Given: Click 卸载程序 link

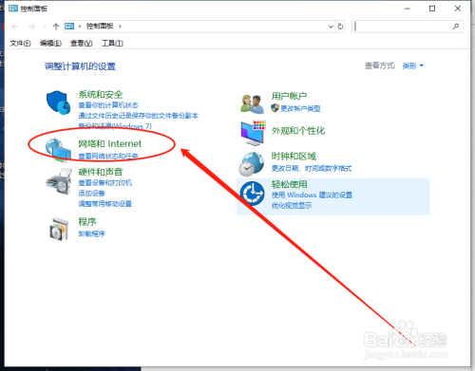Looking at the screenshot, I should click(91, 233).
